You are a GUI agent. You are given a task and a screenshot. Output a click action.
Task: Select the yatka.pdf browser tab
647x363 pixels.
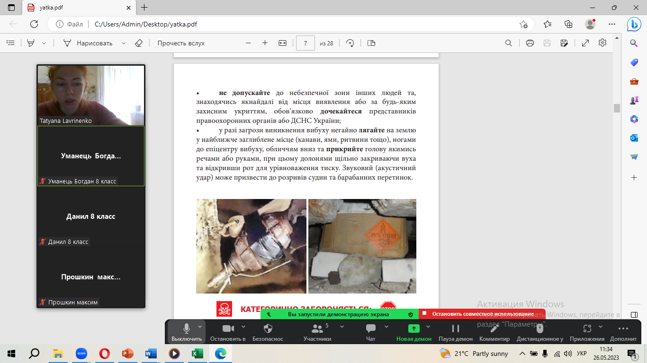click(x=78, y=8)
